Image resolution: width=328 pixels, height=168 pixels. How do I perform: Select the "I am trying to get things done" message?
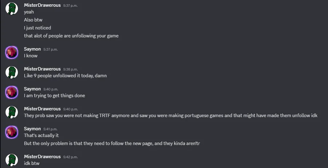tap(54, 96)
